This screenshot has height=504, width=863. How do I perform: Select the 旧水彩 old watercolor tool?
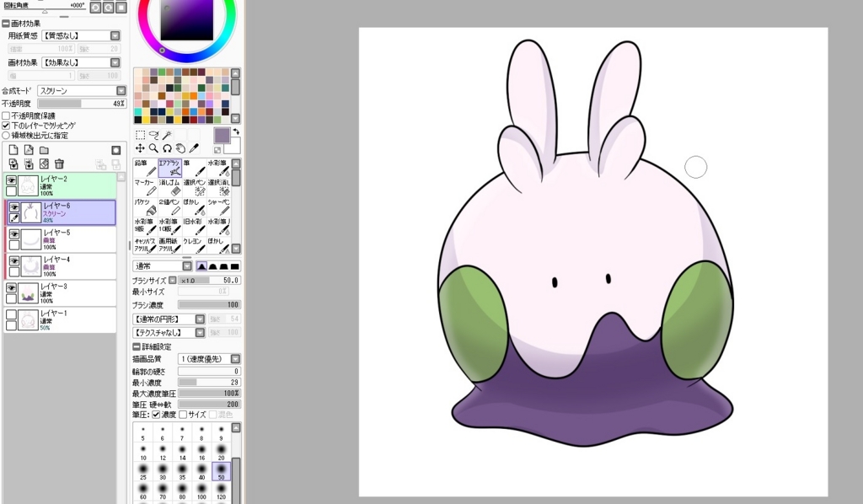[x=195, y=227]
